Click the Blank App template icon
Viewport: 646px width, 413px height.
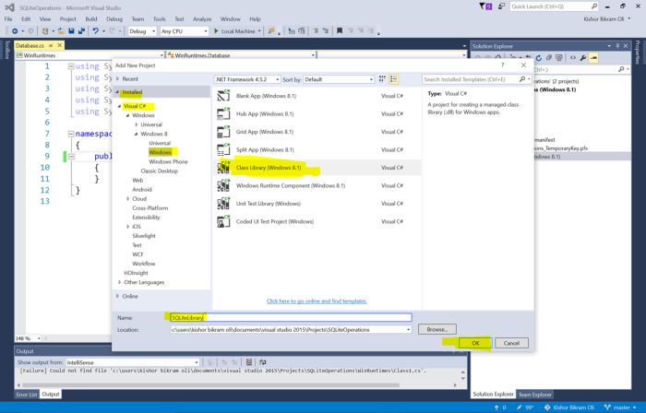coord(223,96)
